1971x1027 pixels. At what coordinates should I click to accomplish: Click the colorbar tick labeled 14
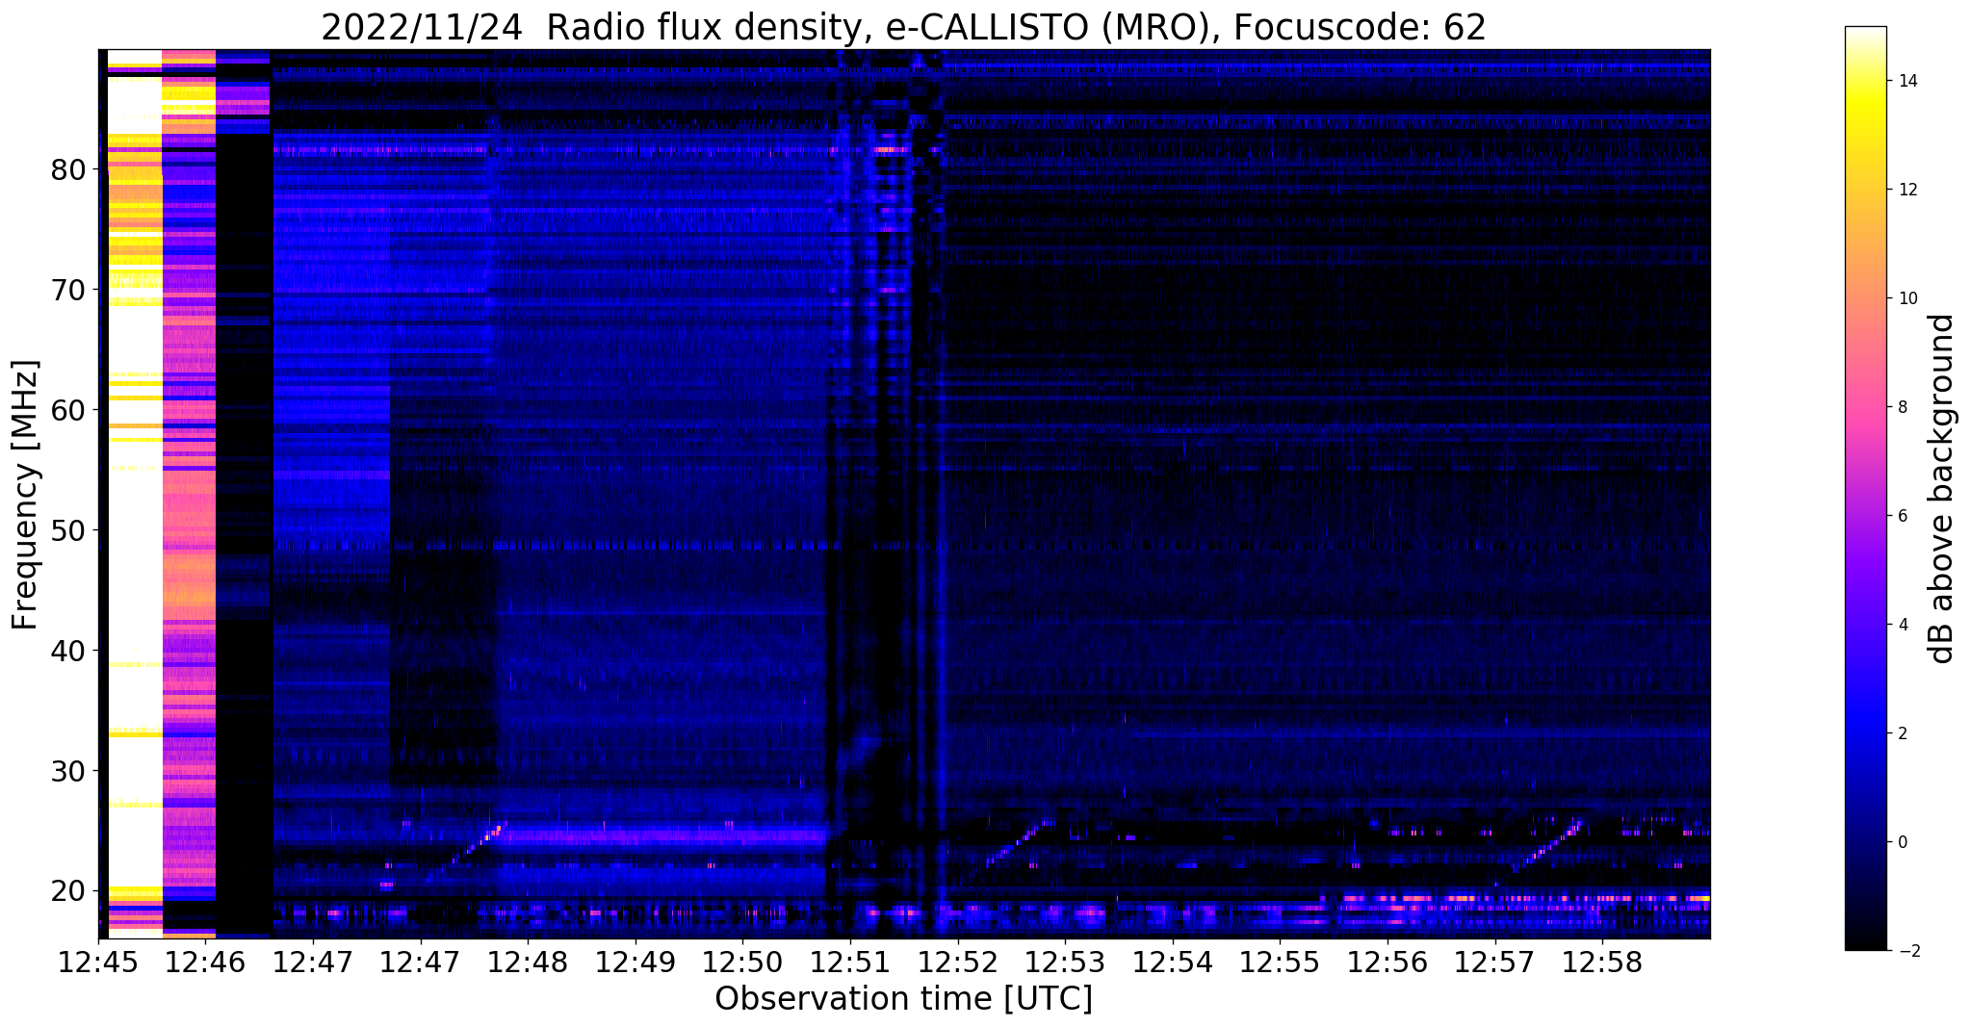[x=1907, y=81]
